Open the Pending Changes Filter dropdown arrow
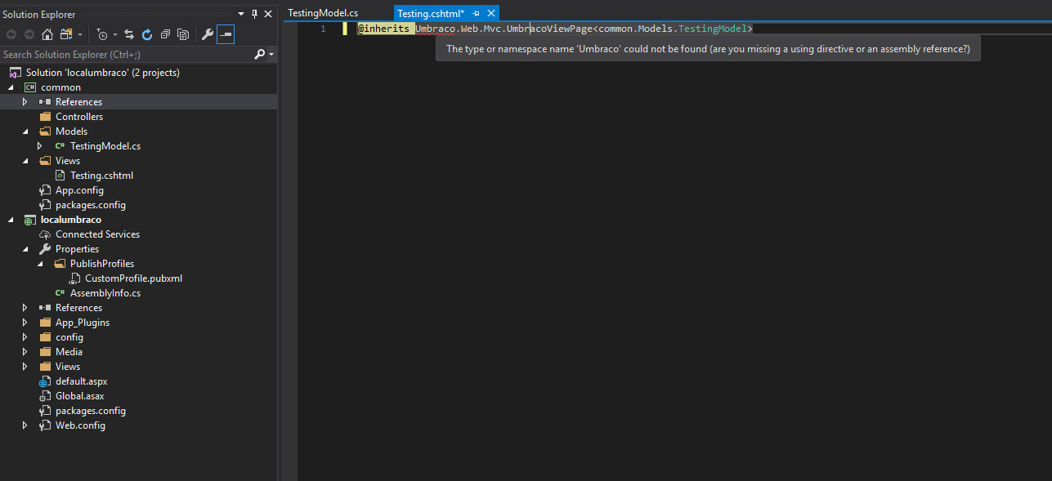The width and height of the screenshot is (1052, 481). (x=115, y=34)
